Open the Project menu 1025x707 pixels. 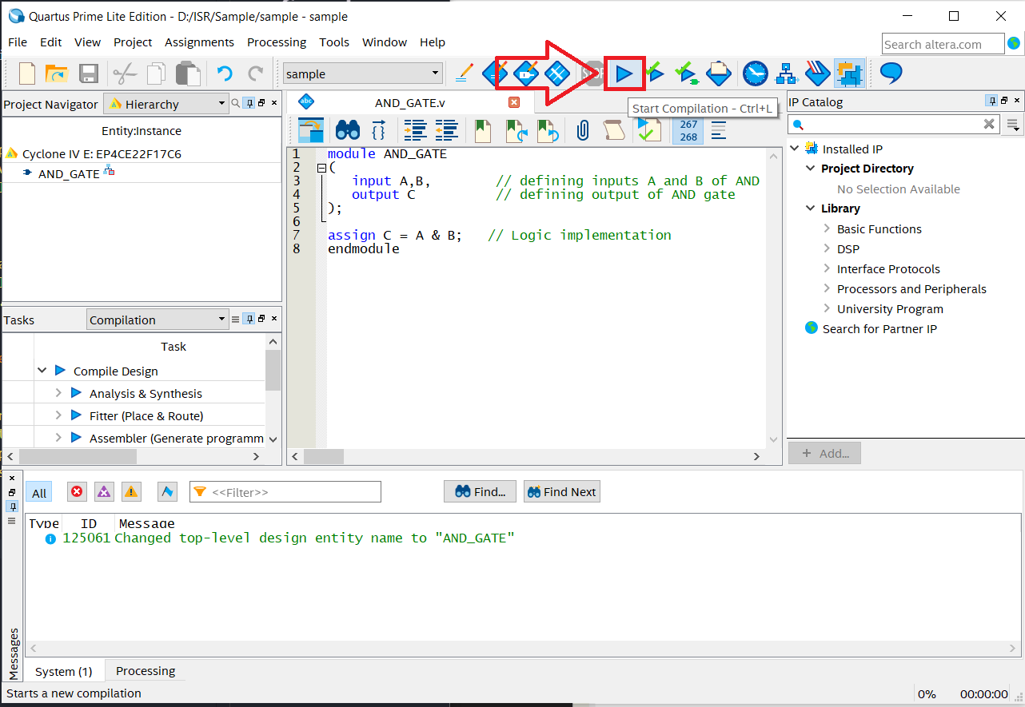(x=133, y=42)
